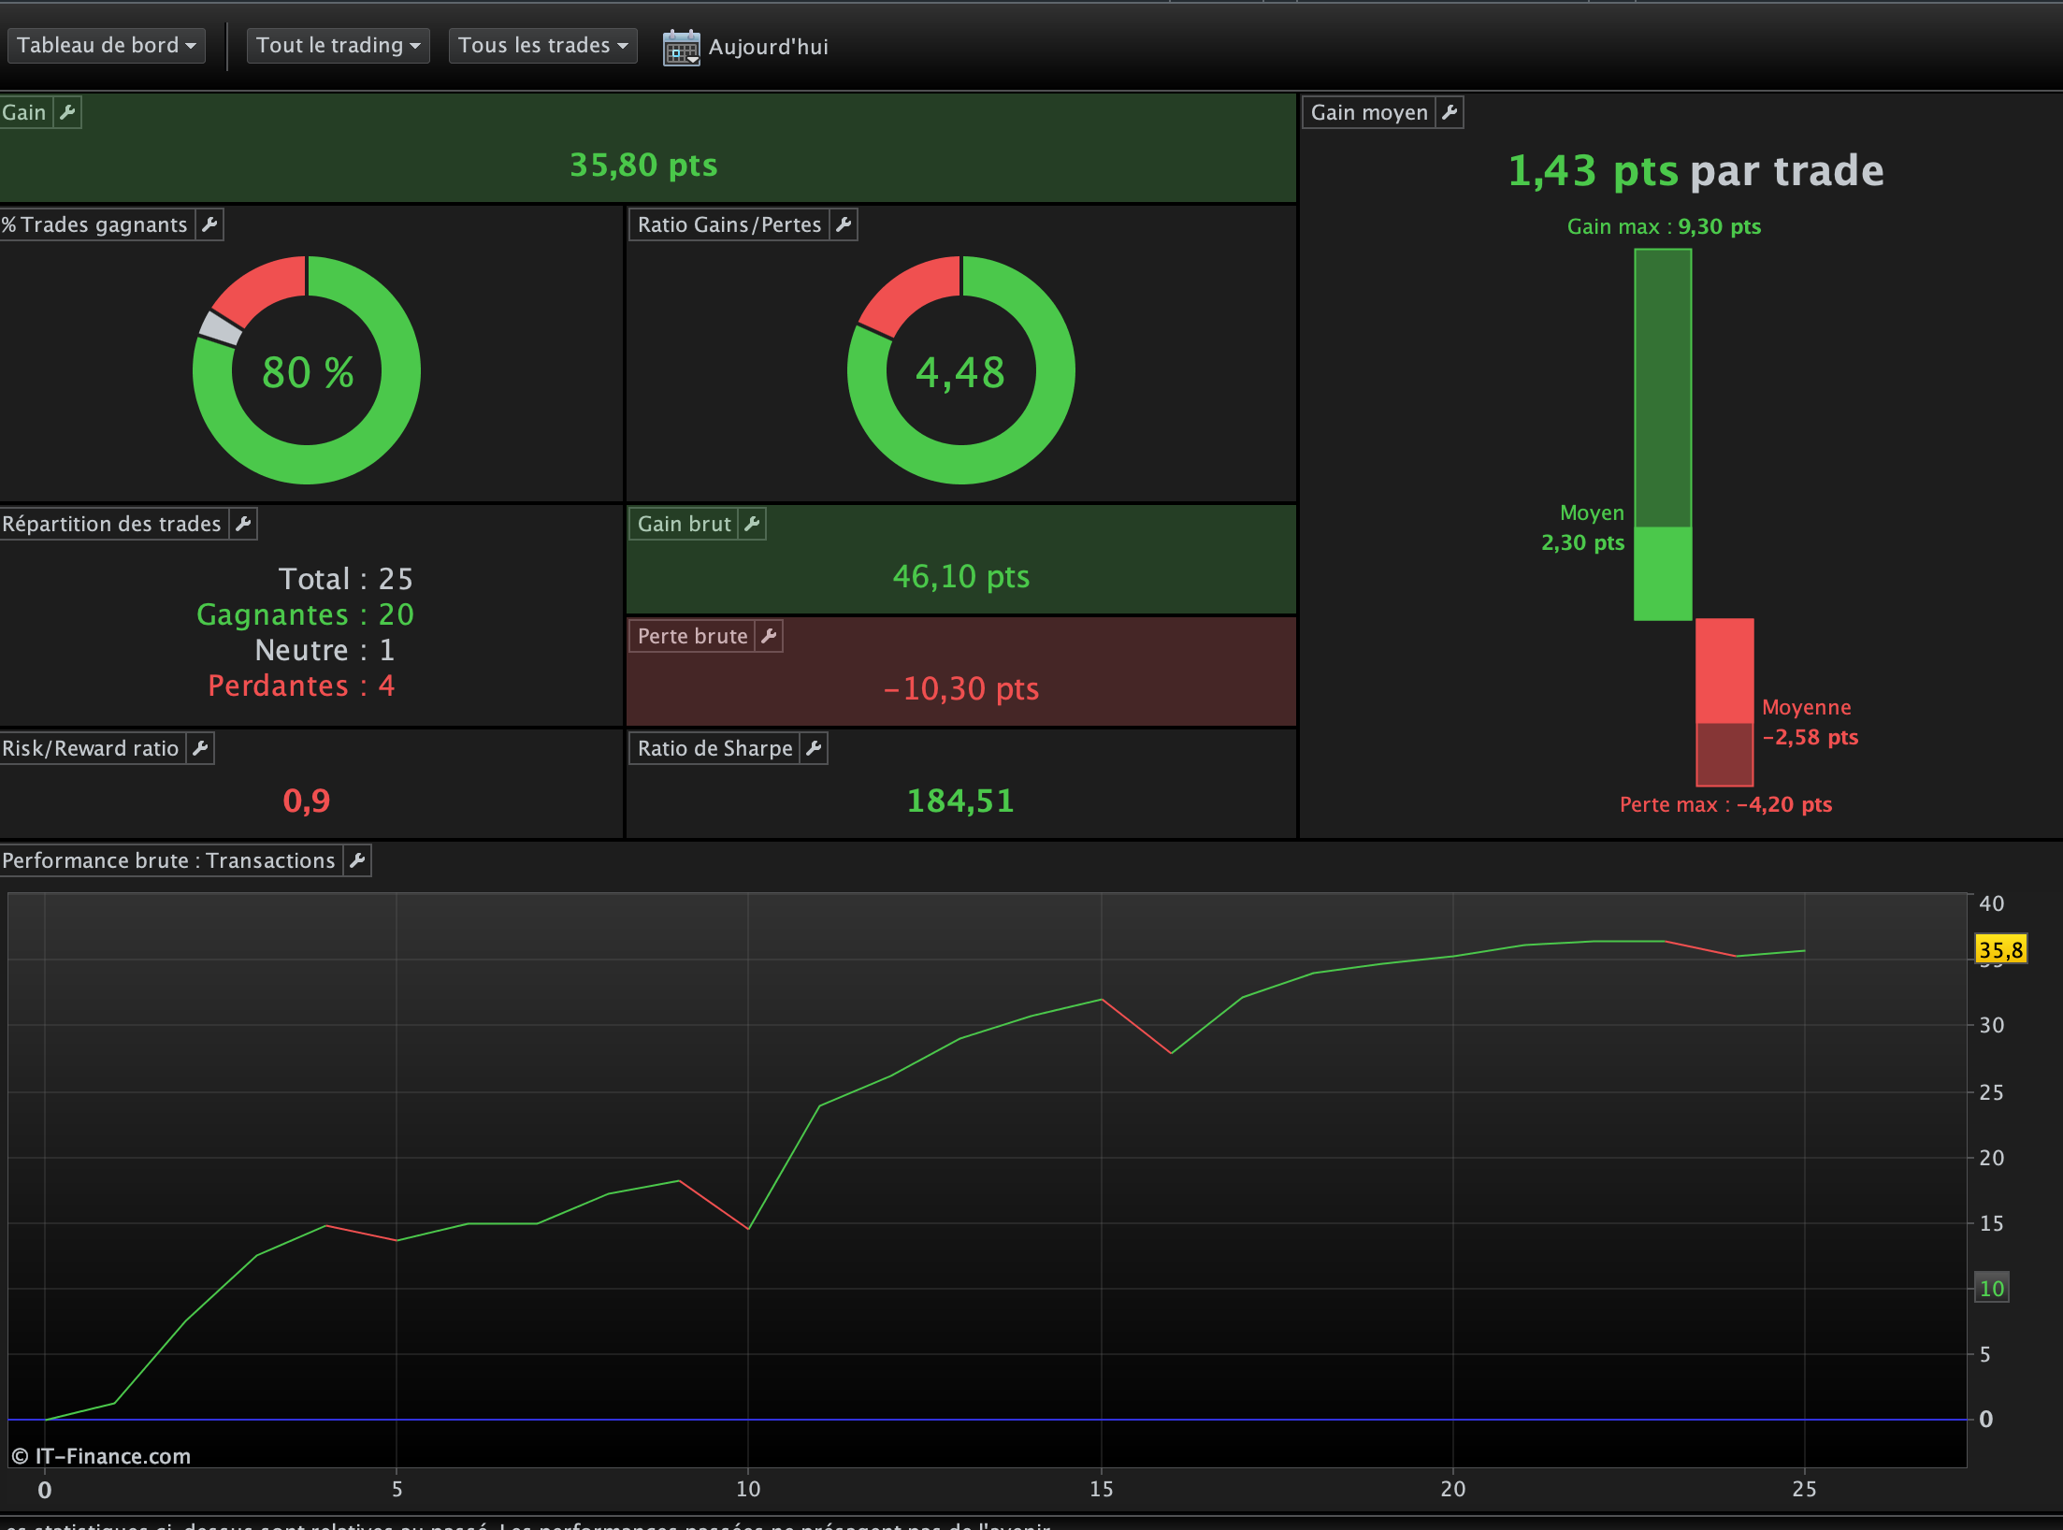Open wrench settings for Ratio Gains/Pertes
Screen dimensions: 2063x1530
[844, 224]
